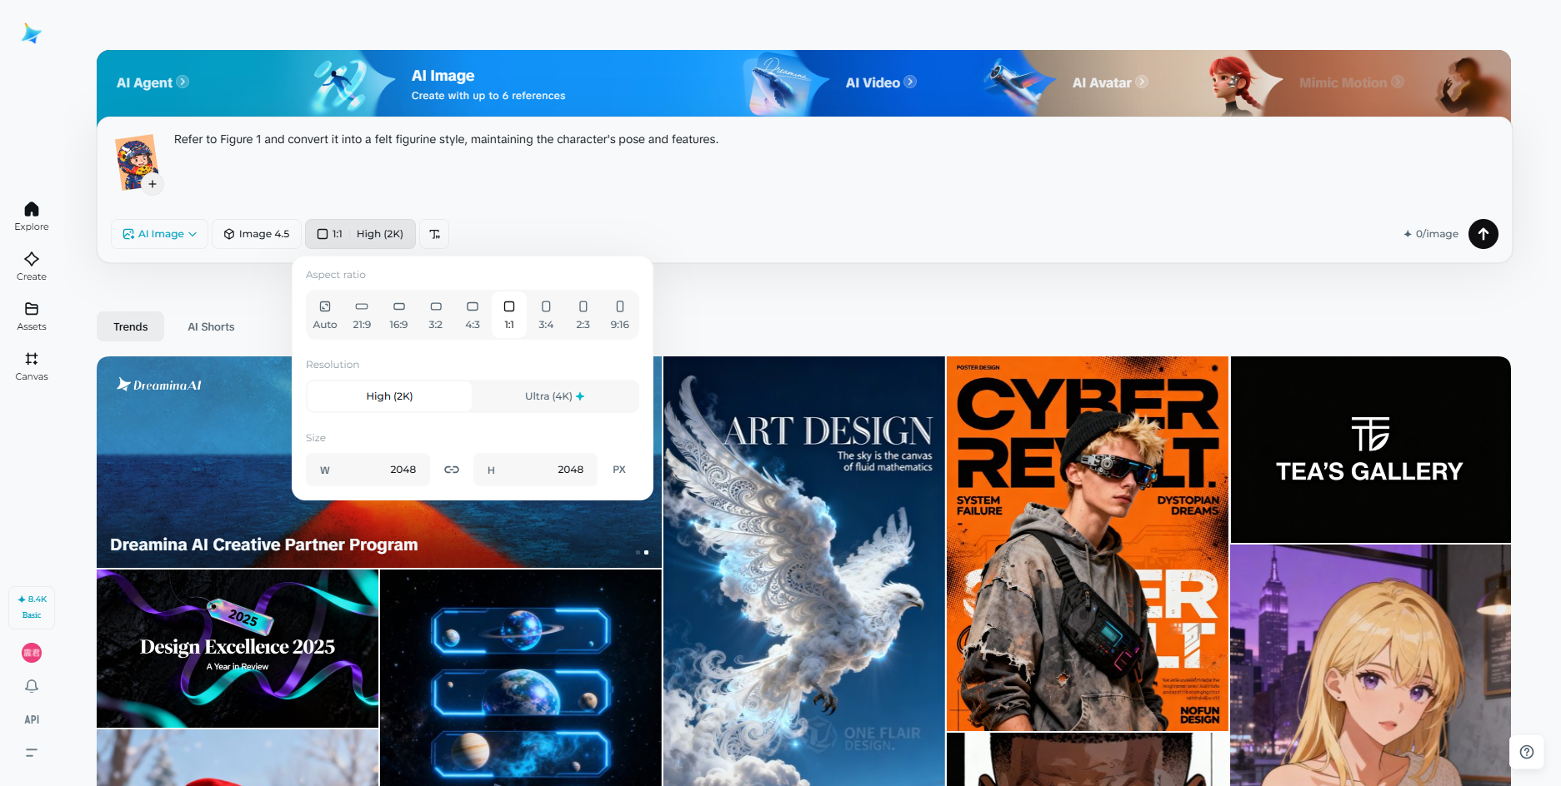Add another reference image with plus

pos(153,184)
